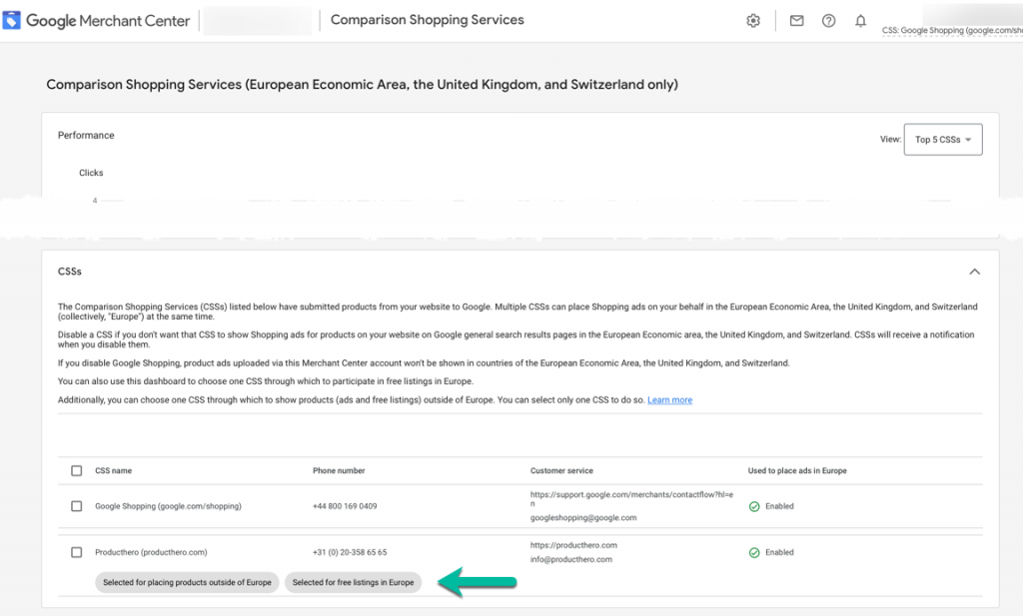1023x616 pixels.
Task: Click the phone number +31 (0) 20-358 65 65
Action: tap(350, 553)
